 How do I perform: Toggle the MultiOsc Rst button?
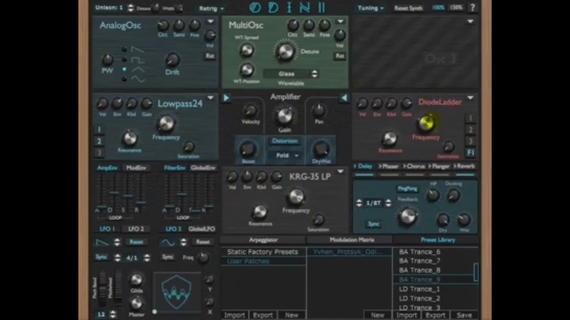(x=340, y=56)
